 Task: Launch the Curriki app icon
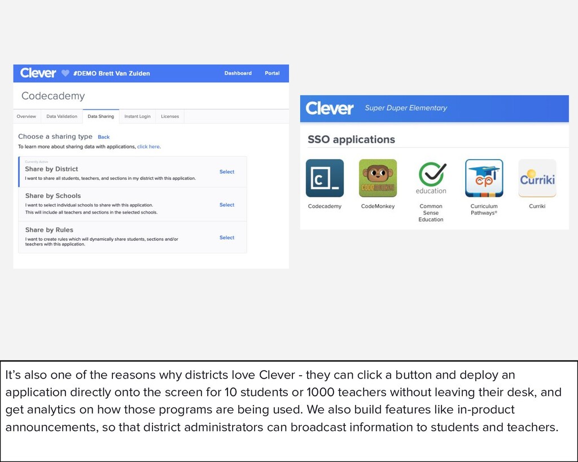pos(537,178)
